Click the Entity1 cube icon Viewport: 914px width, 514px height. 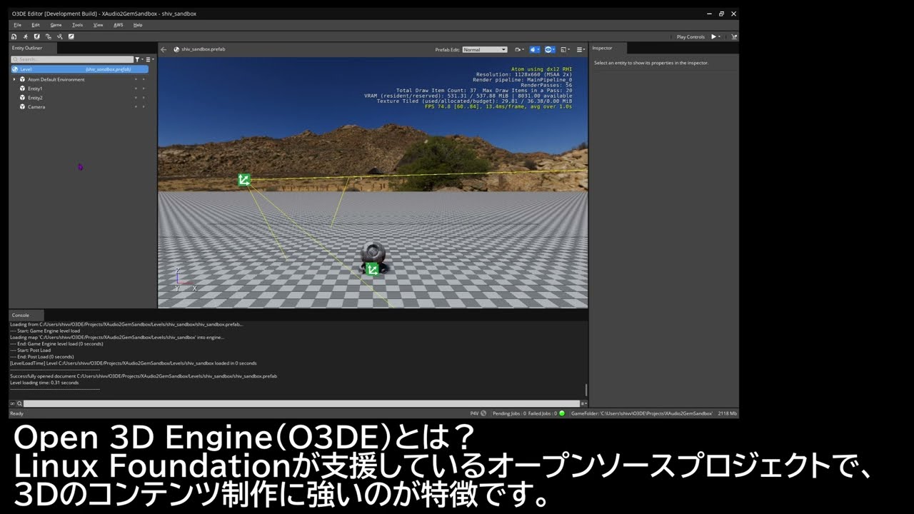click(x=22, y=89)
